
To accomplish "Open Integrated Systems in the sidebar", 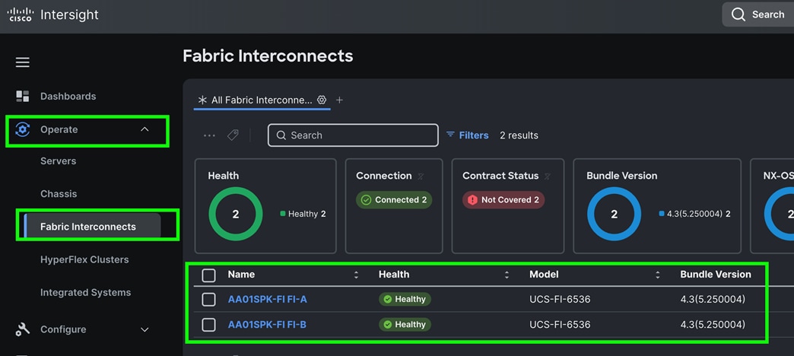I will point(86,293).
